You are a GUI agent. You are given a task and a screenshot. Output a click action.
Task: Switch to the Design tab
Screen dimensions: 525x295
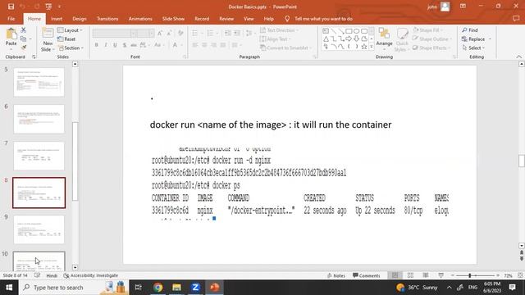80,19
